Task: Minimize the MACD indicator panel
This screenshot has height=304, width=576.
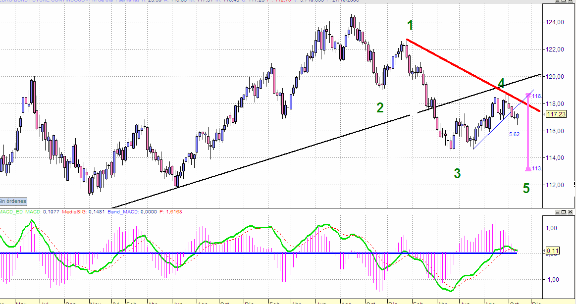Action: pos(557,212)
